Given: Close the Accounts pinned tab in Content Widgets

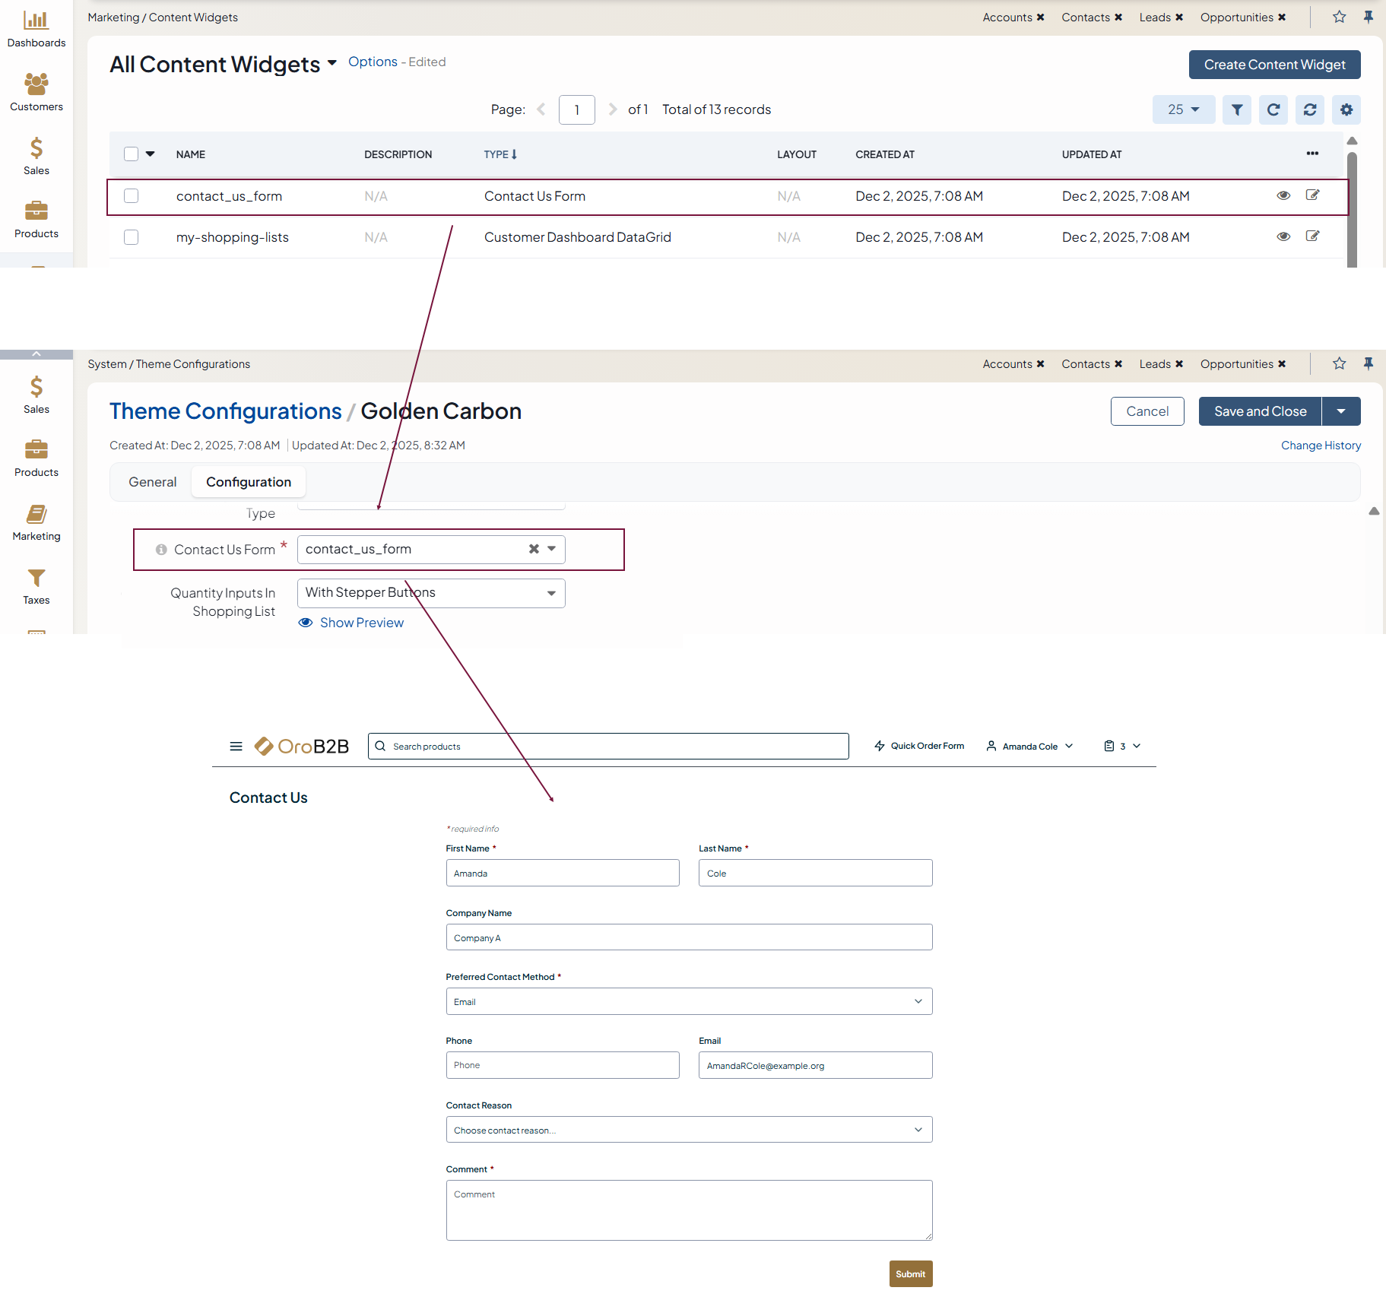Looking at the screenshot, I should coord(1041,17).
